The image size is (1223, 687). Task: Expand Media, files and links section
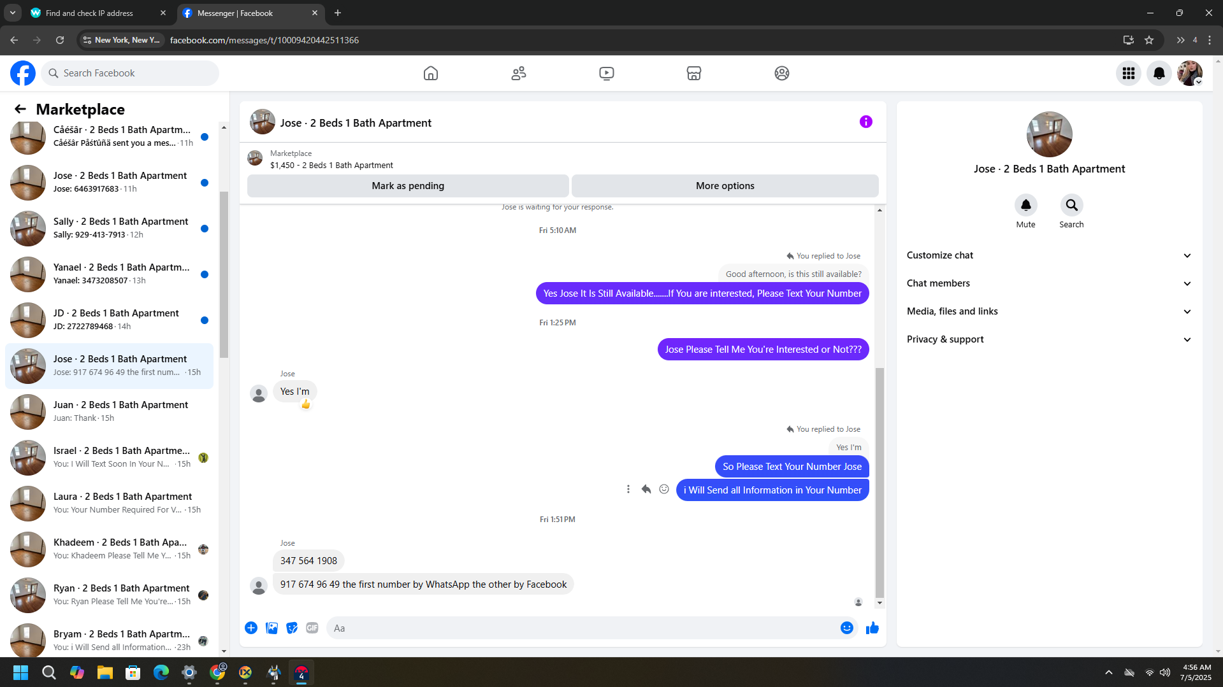1049,311
